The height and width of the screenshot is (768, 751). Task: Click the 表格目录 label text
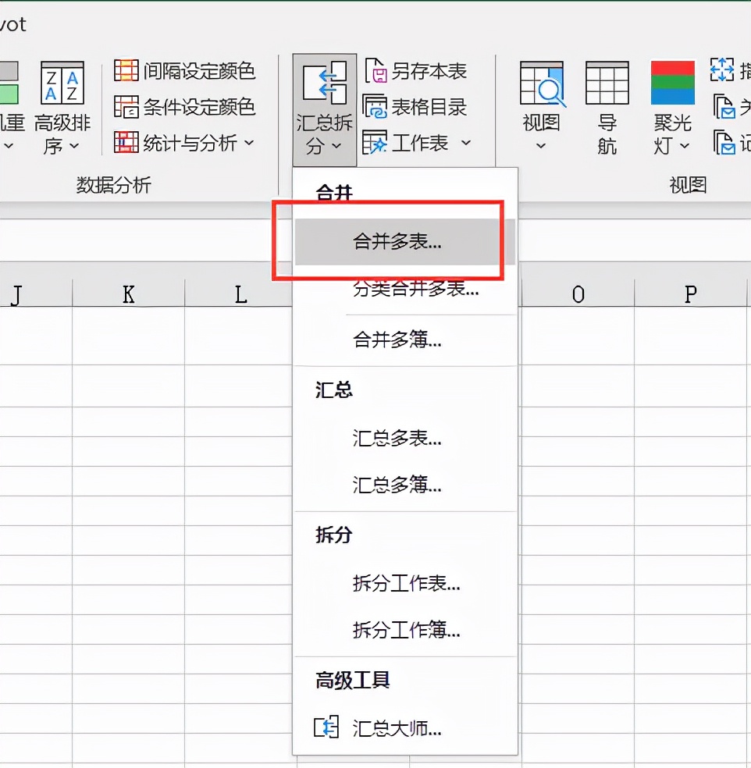click(x=429, y=107)
